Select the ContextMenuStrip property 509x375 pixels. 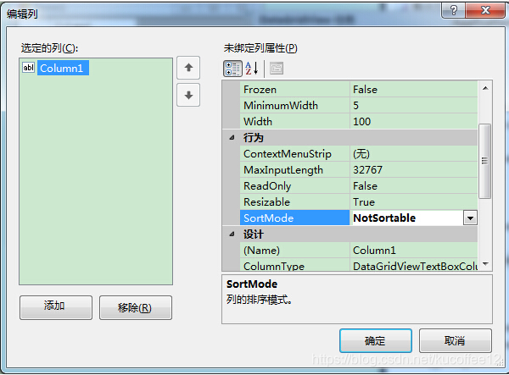click(x=294, y=154)
